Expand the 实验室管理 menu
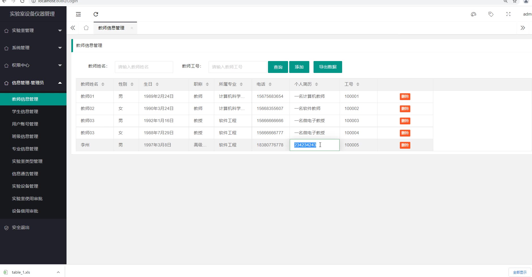The image size is (532, 277). click(x=33, y=31)
